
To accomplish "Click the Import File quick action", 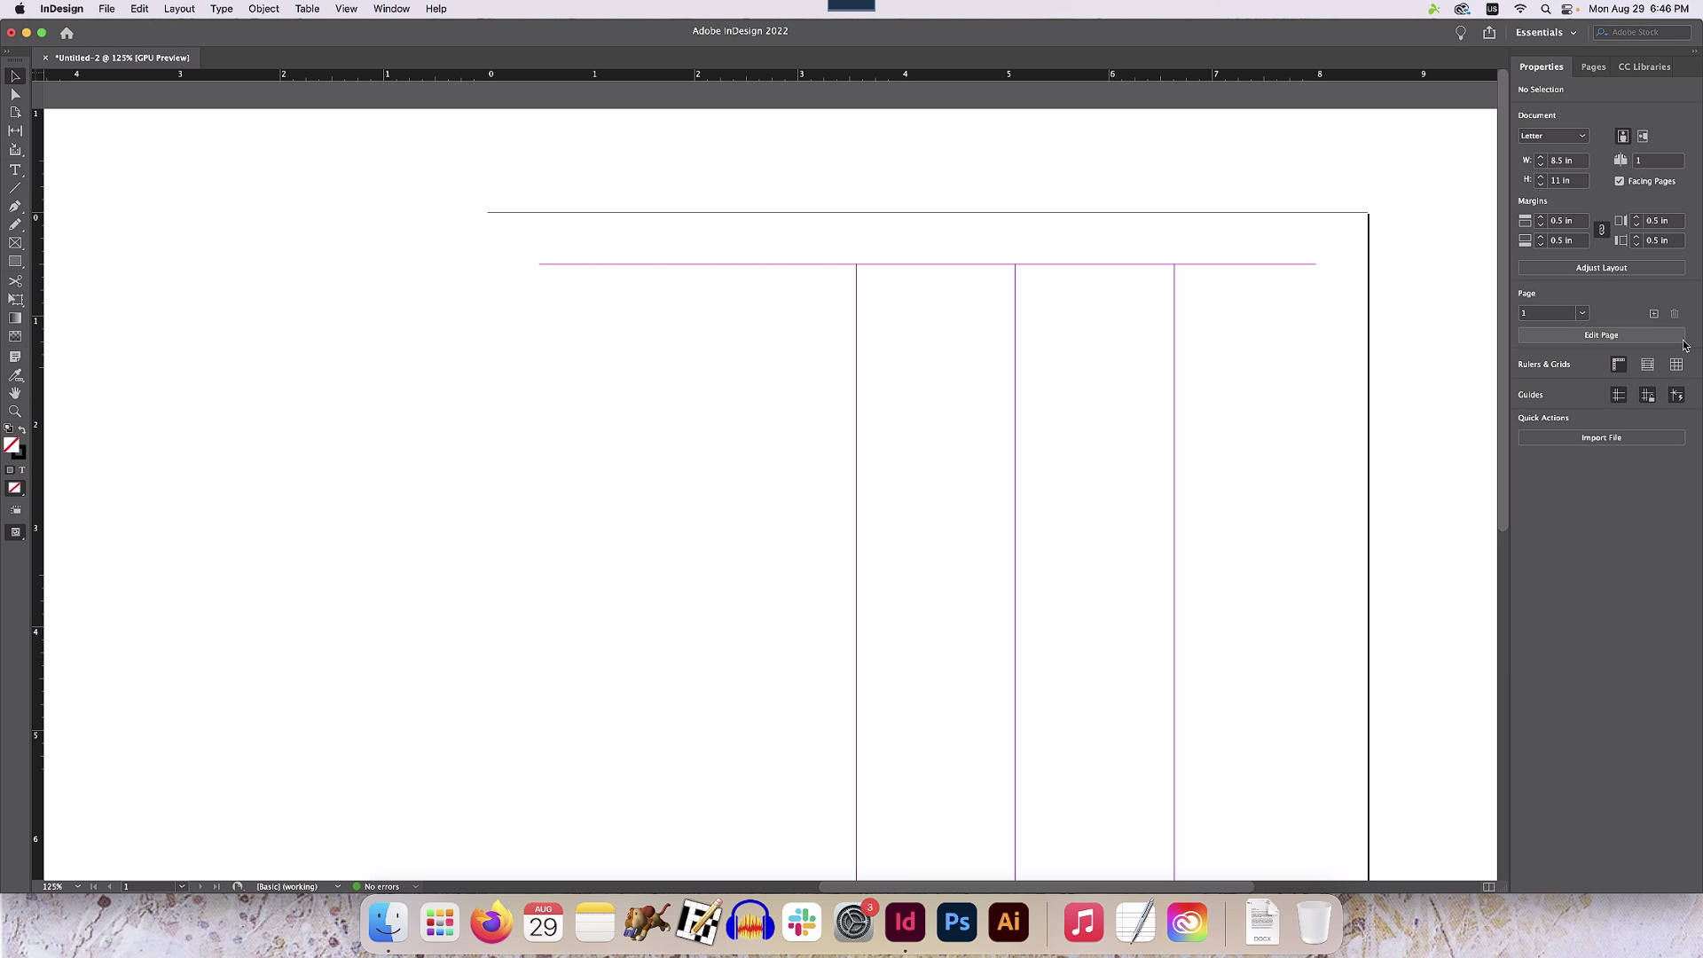I will pos(1601,437).
